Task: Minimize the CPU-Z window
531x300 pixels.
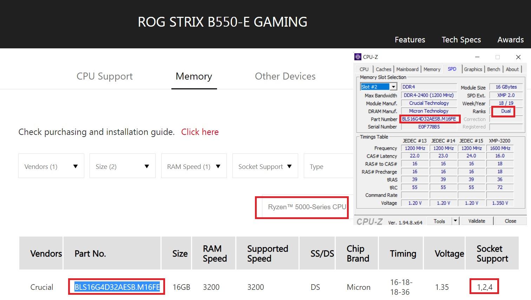Action: tap(477, 57)
